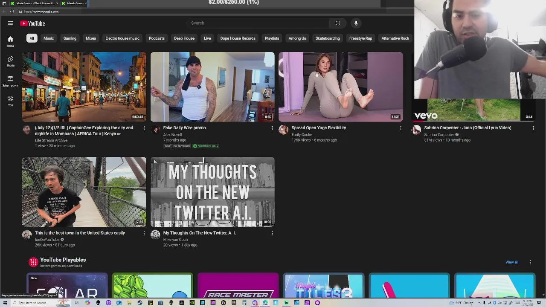Open options menu for CaptainGee Mombasa video
This screenshot has height=307, width=546.
144,128
